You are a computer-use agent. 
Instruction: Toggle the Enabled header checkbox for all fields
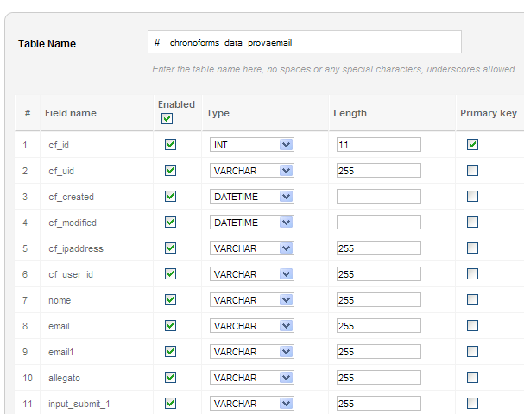[167, 119]
